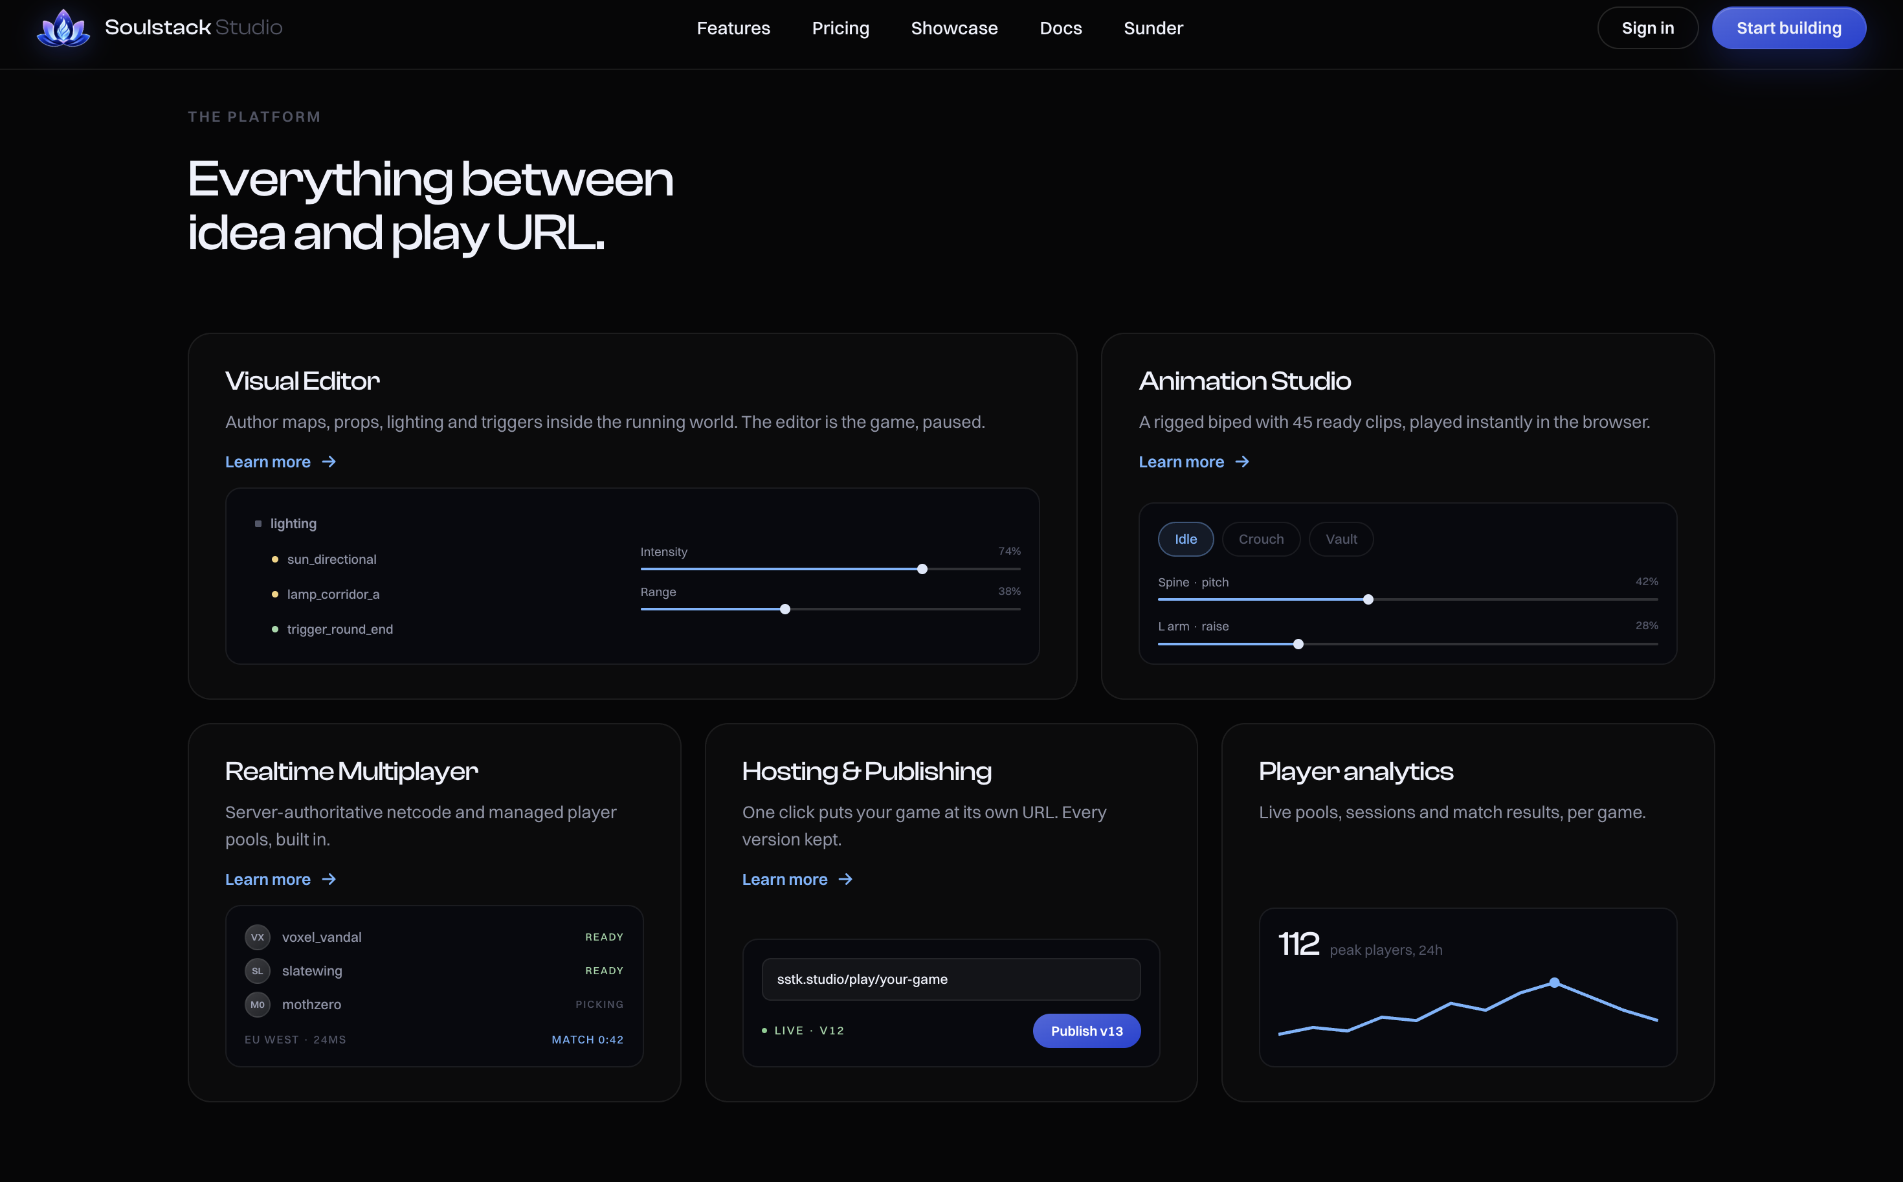The image size is (1903, 1182).
Task: Select lamp_corridor_a tree entry
Action: tap(325, 594)
